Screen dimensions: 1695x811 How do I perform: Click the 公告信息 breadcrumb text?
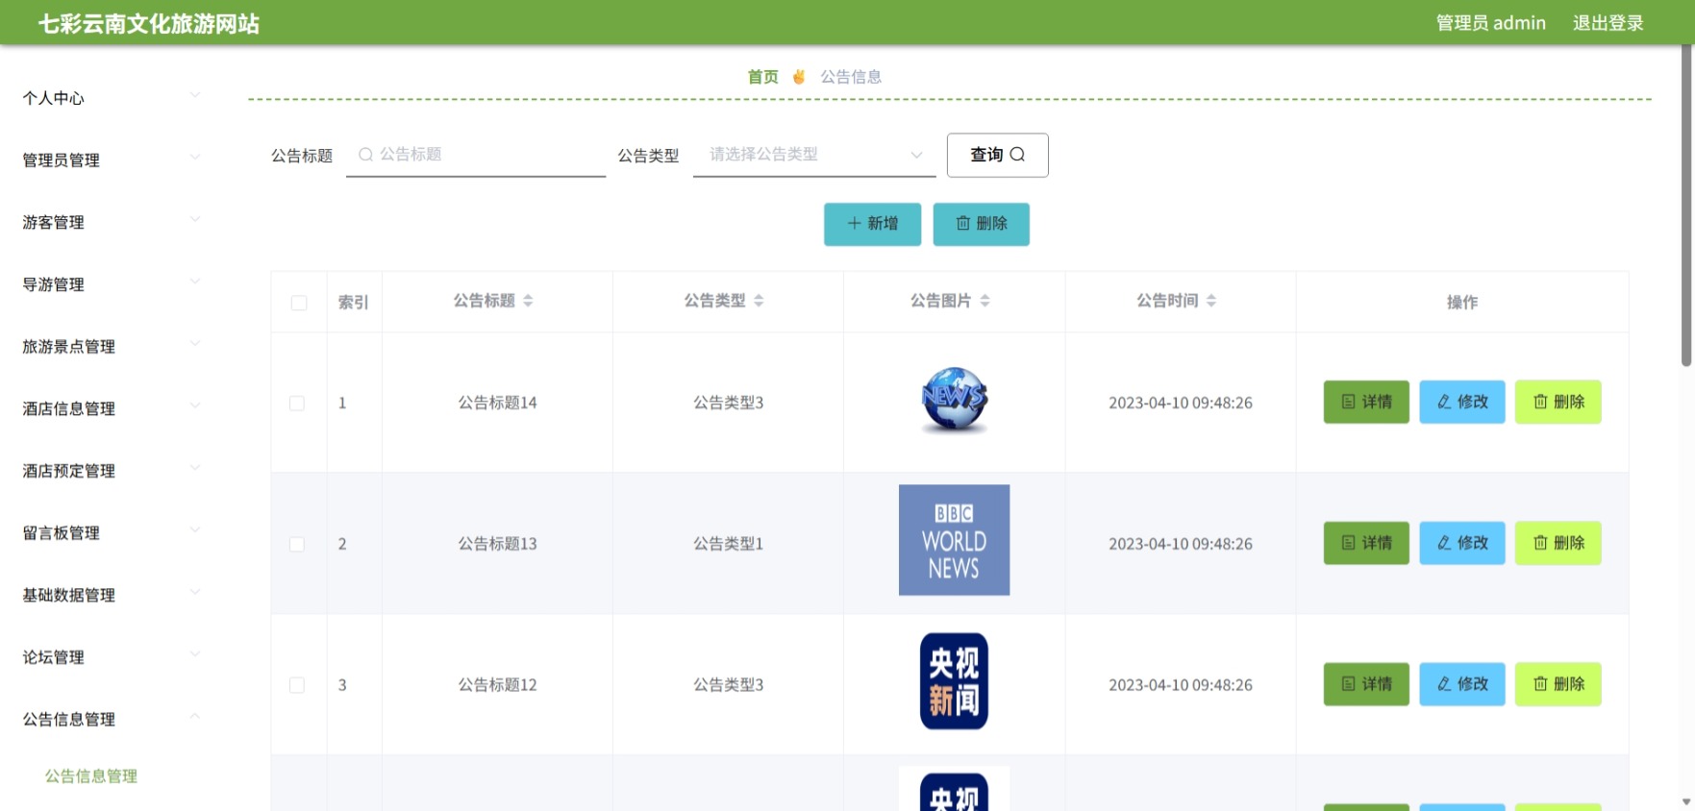pyautogui.click(x=851, y=77)
